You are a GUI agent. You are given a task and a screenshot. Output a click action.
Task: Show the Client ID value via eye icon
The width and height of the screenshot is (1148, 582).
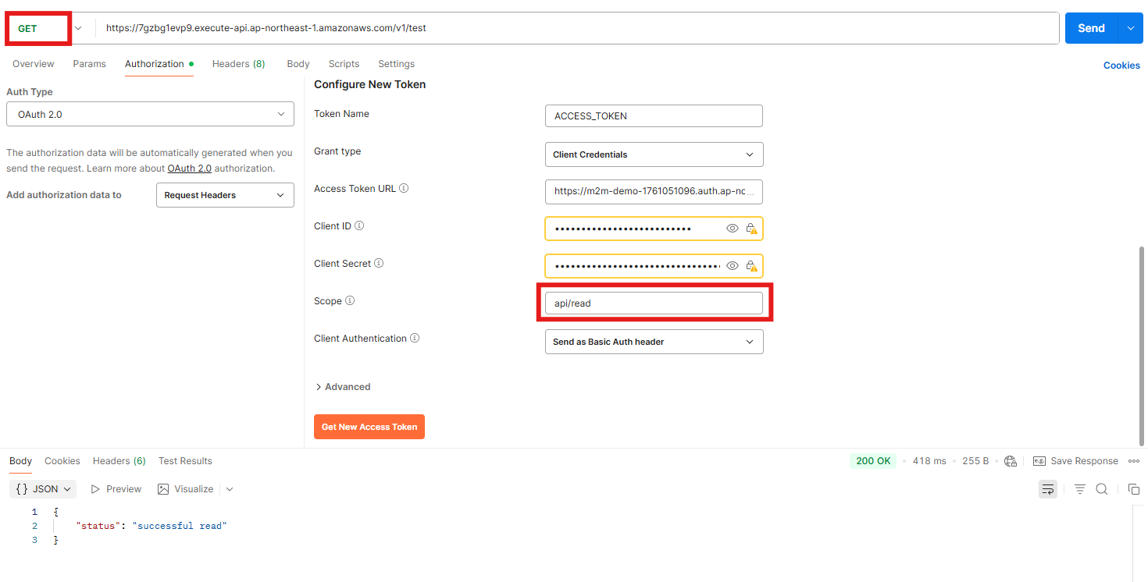pyautogui.click(x=732, y=229)
